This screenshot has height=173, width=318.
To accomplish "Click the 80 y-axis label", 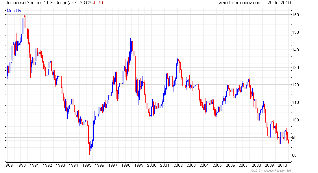I will [x=294, y=155].
